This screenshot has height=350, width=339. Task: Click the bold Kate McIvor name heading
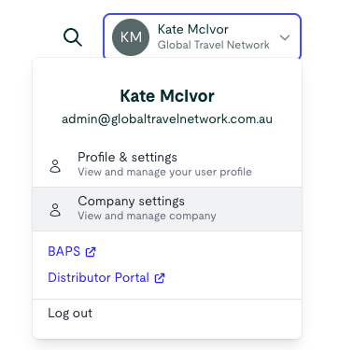[x=167, y=96]
